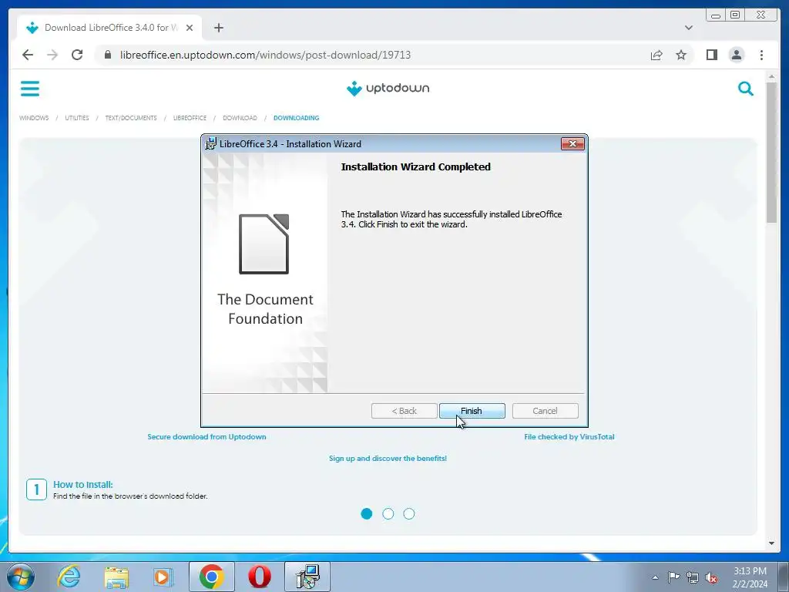Viewport: 789px width, 592px height.
Task: Click the step 1 number badge
Action: coord(36,489)
